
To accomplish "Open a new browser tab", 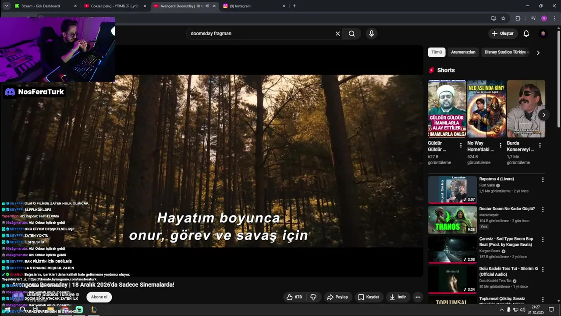I will pos(294,6).
